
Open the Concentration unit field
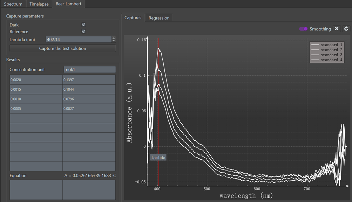(89, 69)
